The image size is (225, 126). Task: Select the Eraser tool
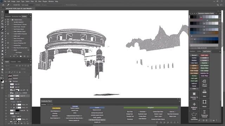point(2,45)
